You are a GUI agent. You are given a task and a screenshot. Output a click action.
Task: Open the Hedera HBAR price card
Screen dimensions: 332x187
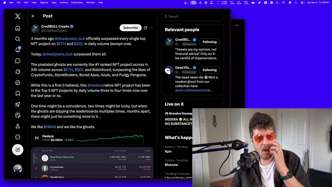87,138
